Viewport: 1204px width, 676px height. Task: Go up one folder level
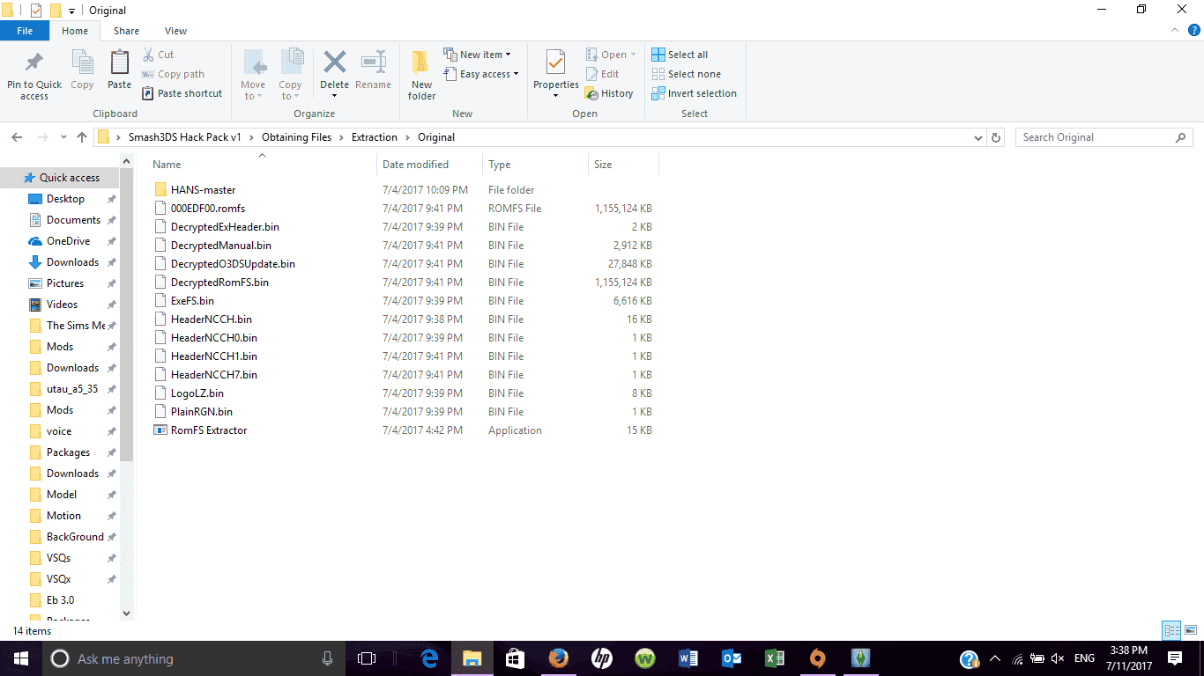[x=82, y=137]
